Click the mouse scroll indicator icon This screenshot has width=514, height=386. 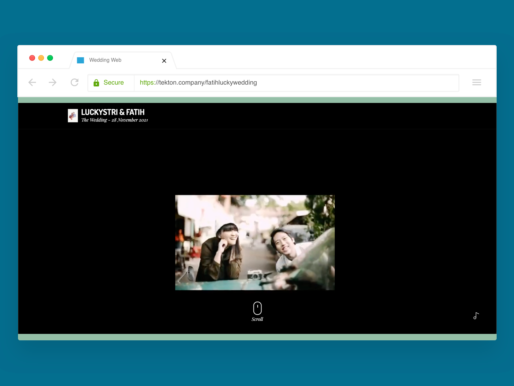tap(257, 308)
